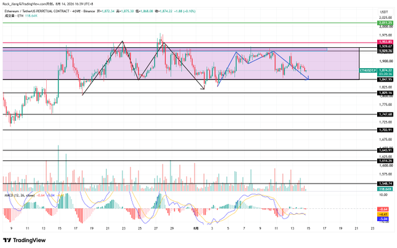Click the 开=1,872.34 open value in the header
This screenshot has height=248, width=397.
[106, 11]
